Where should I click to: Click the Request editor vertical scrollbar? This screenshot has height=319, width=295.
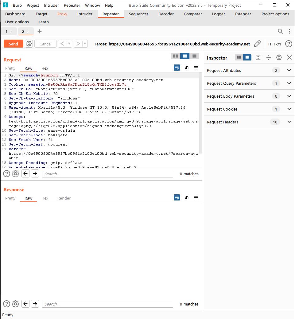pos(200,113)
